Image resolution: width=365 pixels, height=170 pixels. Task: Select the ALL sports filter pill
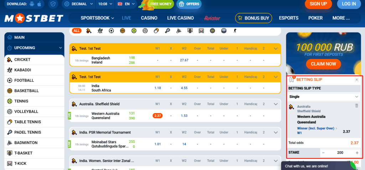[77, 31]
